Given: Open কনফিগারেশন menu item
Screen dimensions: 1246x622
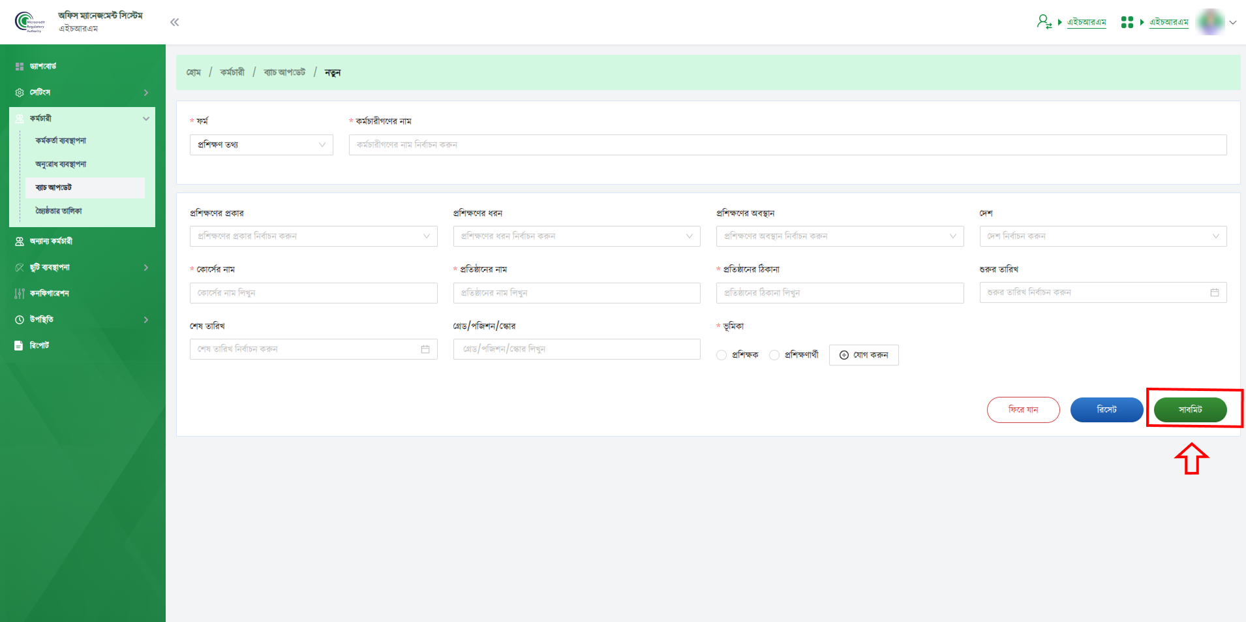Looking at the screenshot, I should click(50, 294).
